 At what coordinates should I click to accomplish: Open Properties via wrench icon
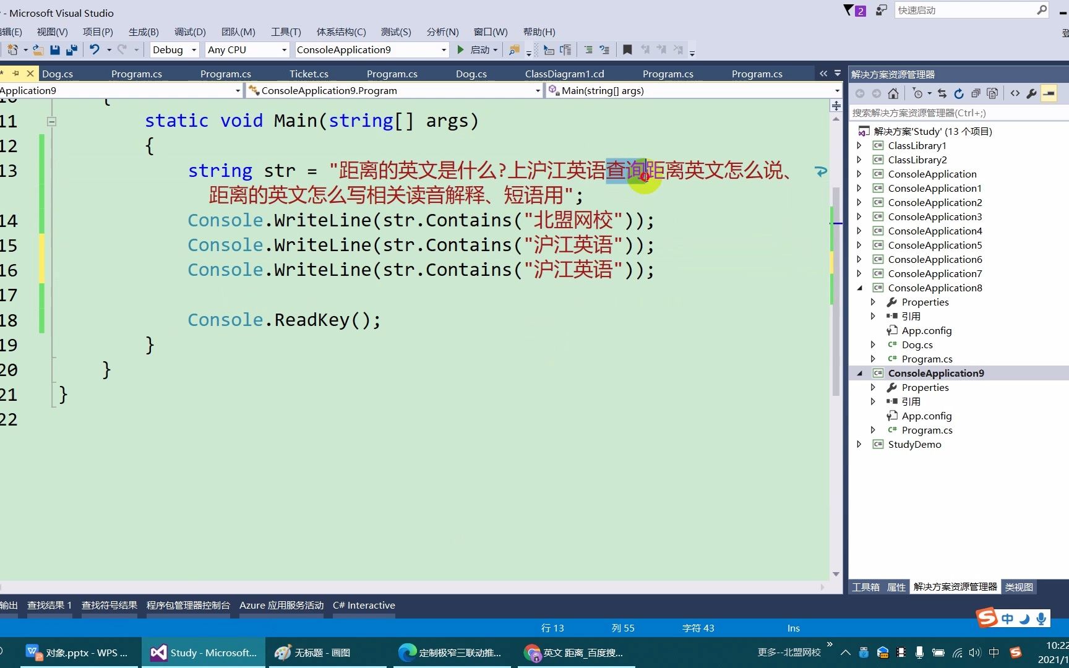(x=1031, y=93)
